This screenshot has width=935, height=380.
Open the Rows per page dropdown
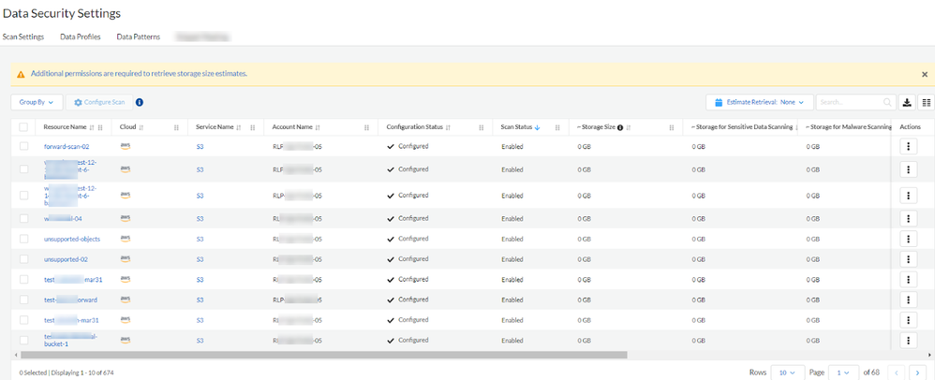pyautogui.click(x=787, y=372)
